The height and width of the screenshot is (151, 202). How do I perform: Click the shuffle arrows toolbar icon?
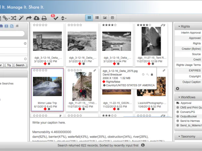tap(13, 18)
